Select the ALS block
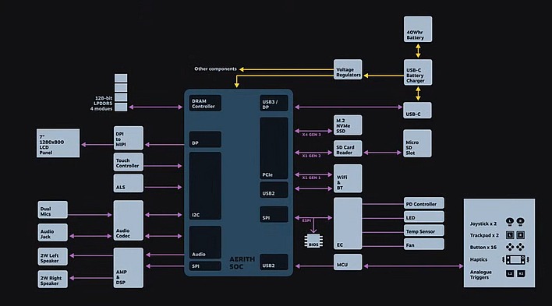Screen dimensions: 552x306 [129, 183]
